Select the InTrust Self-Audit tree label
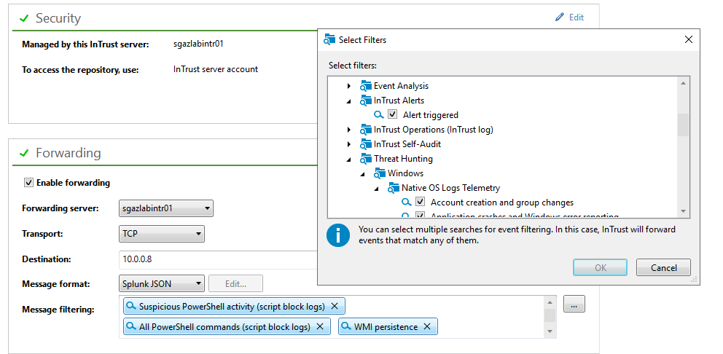The height and width of the screenshot is (354, 723). [407, 144]
